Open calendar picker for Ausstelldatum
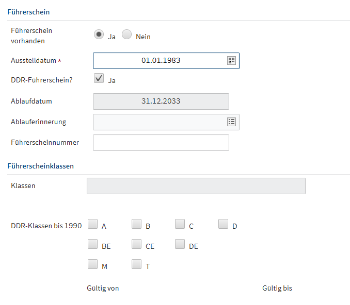Viewport: 350px width, 305px height. point(231,61)
